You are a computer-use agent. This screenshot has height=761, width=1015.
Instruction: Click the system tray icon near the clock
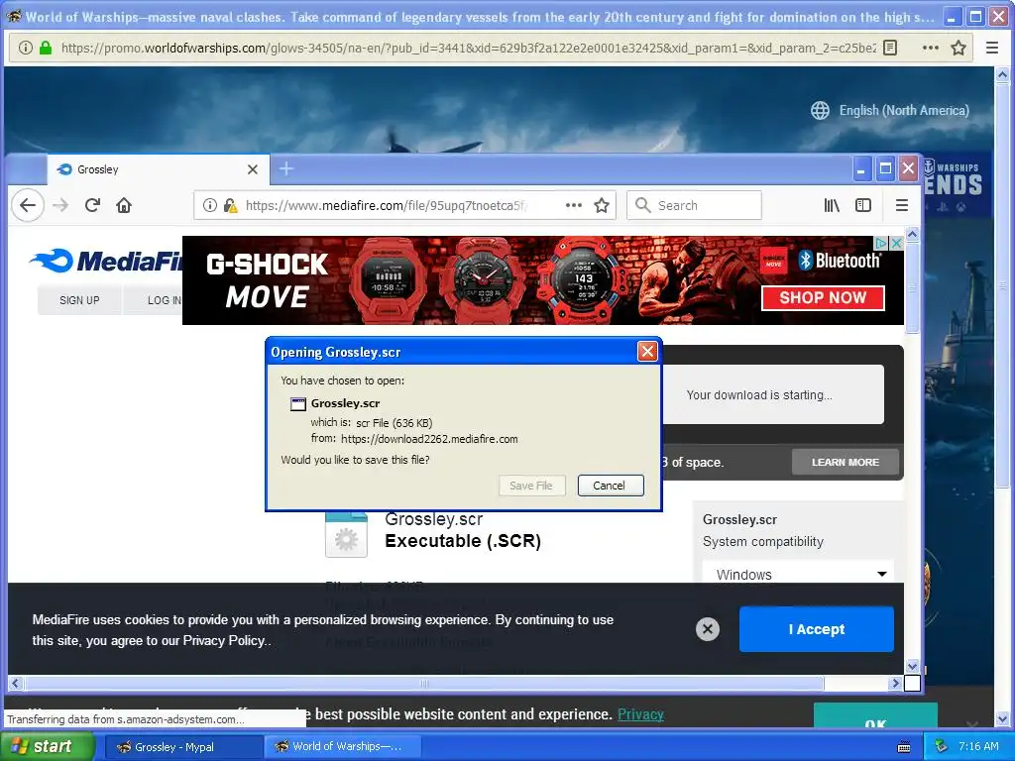pyautogui.click(x=941, y=747)
